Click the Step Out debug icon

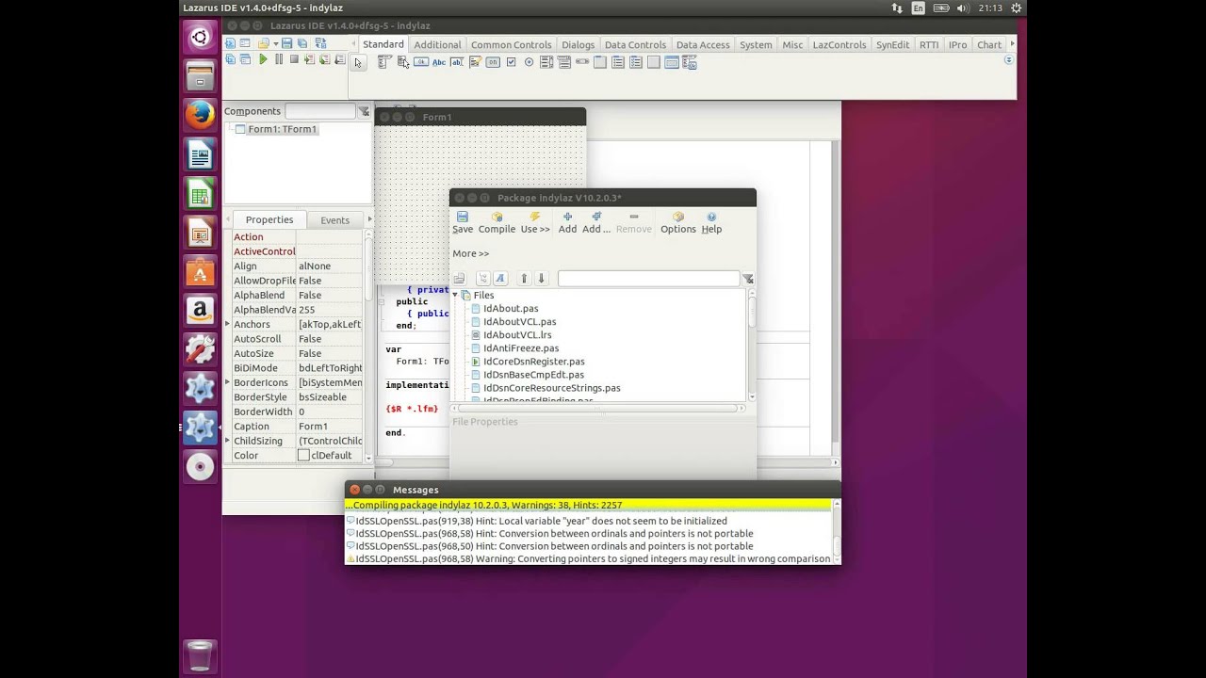339,59
